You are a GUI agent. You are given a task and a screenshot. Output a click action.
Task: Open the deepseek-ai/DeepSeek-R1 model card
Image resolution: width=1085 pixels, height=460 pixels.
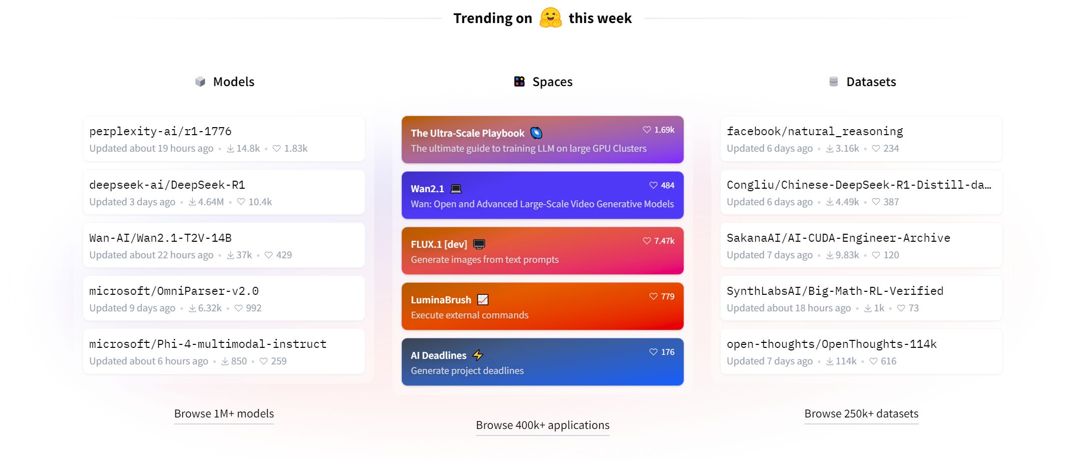224,192
